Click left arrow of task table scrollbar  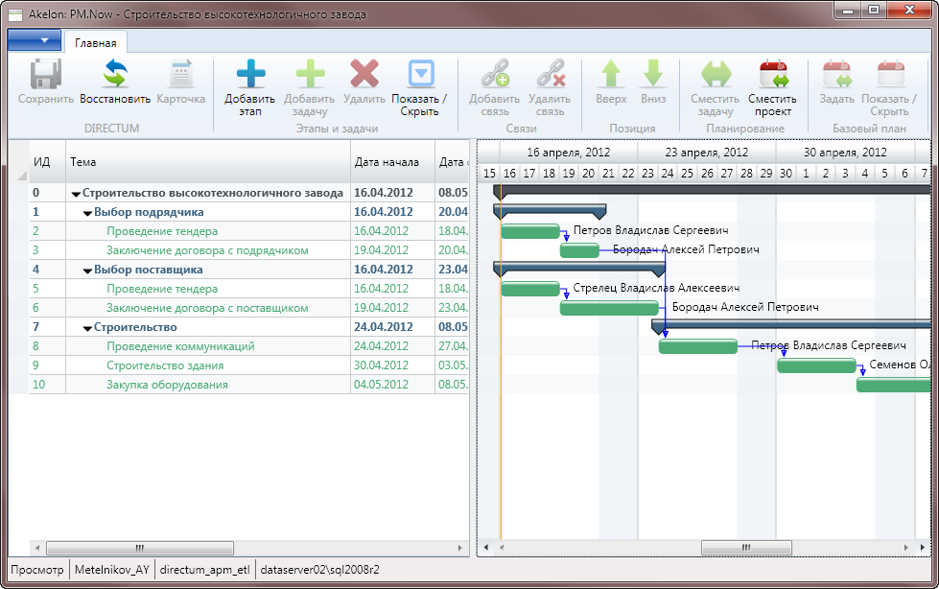[x=37, y=548]
